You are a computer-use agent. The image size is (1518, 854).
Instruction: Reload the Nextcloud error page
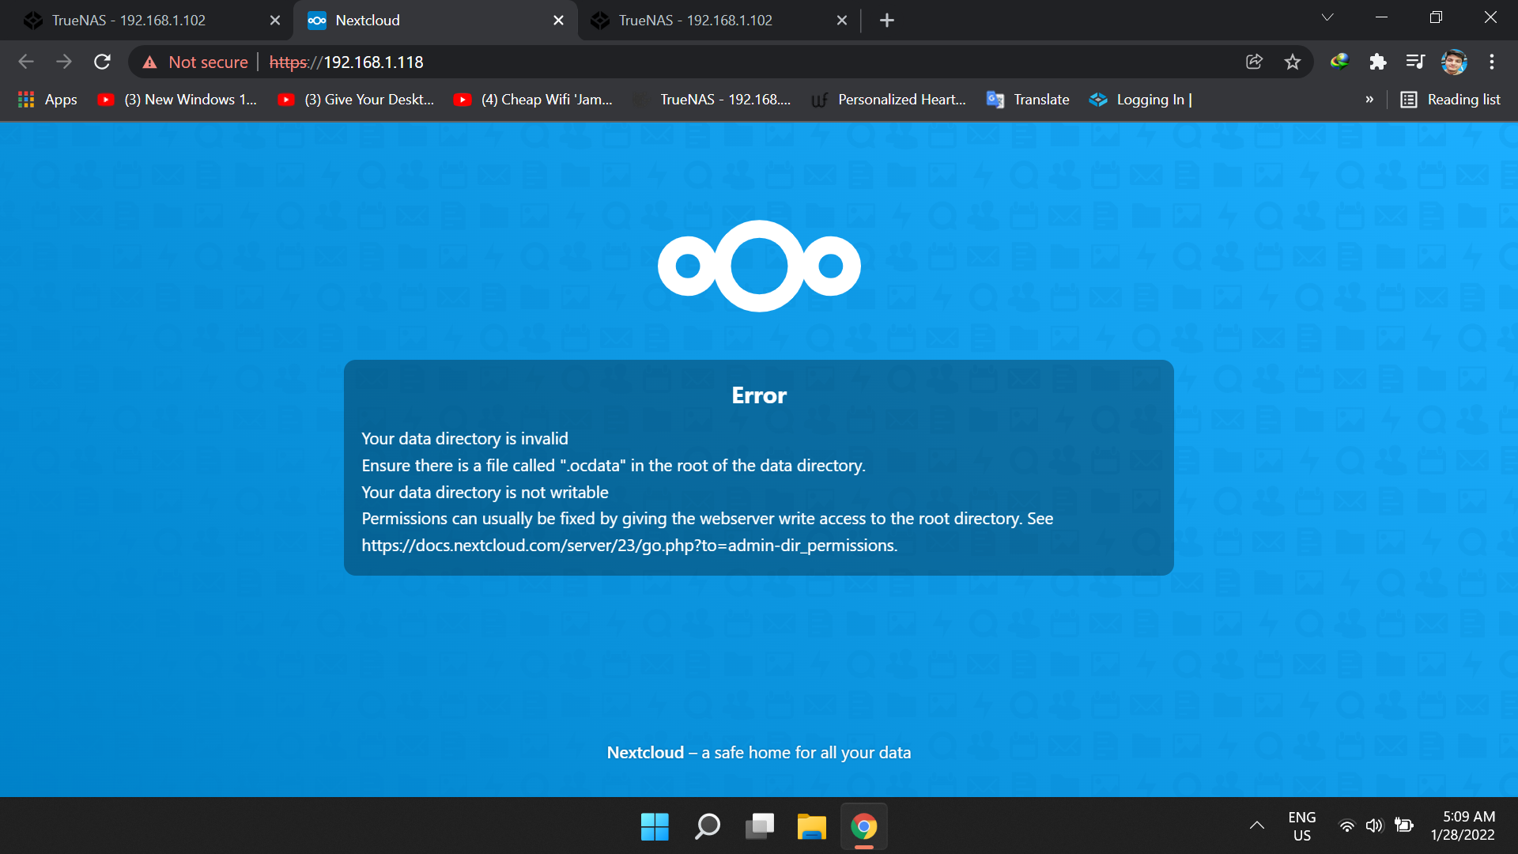coord(102,62)
